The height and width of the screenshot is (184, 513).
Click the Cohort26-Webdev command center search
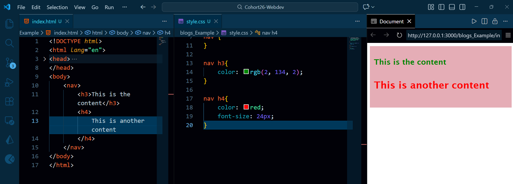(x=260, y=7)
